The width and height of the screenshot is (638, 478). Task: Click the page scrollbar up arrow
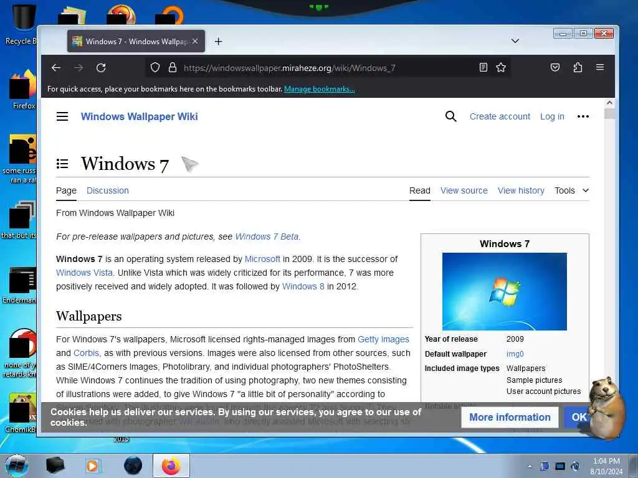point(609,103)
